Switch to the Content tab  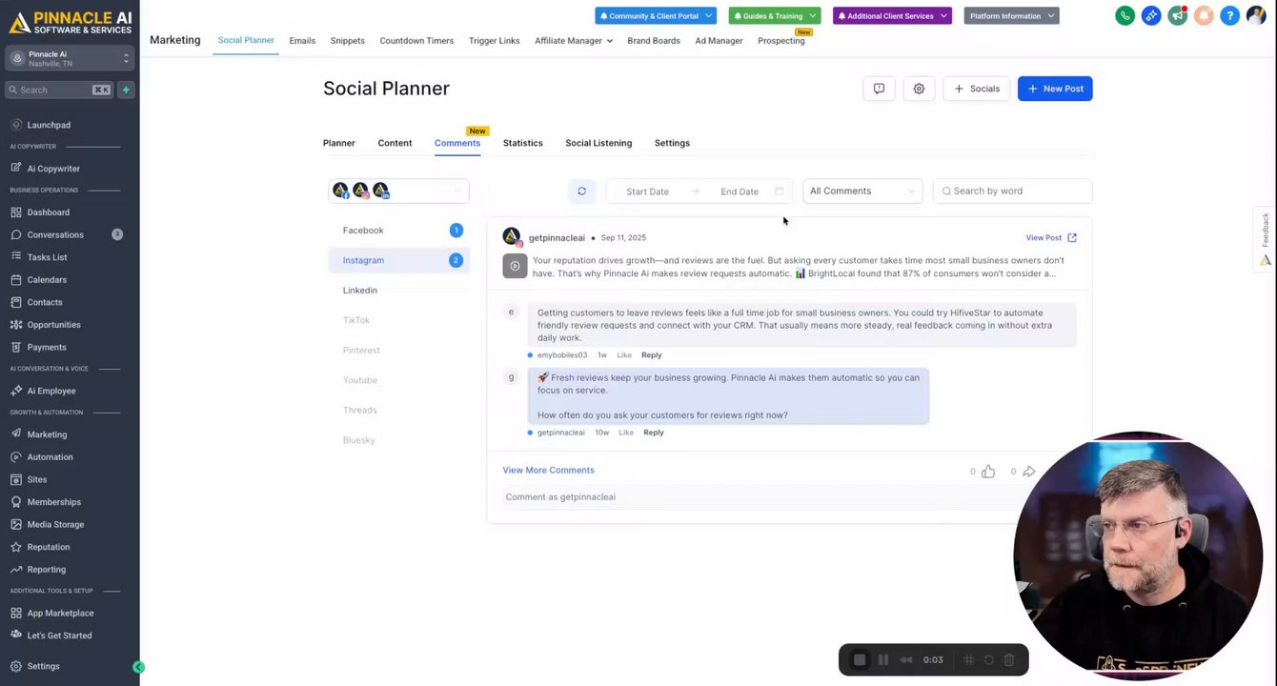(395, 143)
